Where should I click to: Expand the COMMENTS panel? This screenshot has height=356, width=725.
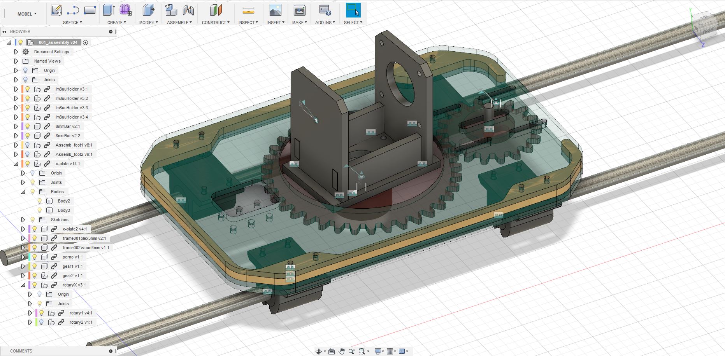click(x=111, y=351)
